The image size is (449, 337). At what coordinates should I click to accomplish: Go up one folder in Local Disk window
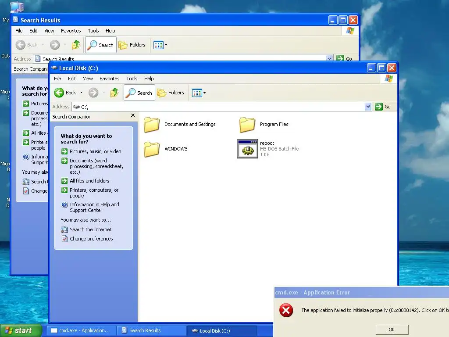point(114,93)
